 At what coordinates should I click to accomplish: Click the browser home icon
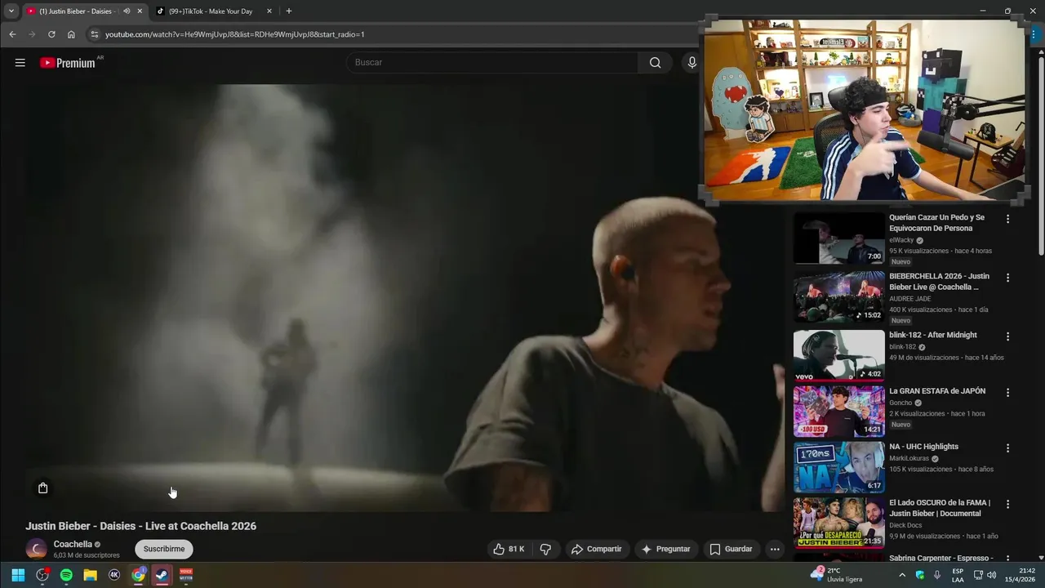click(71, 34)
